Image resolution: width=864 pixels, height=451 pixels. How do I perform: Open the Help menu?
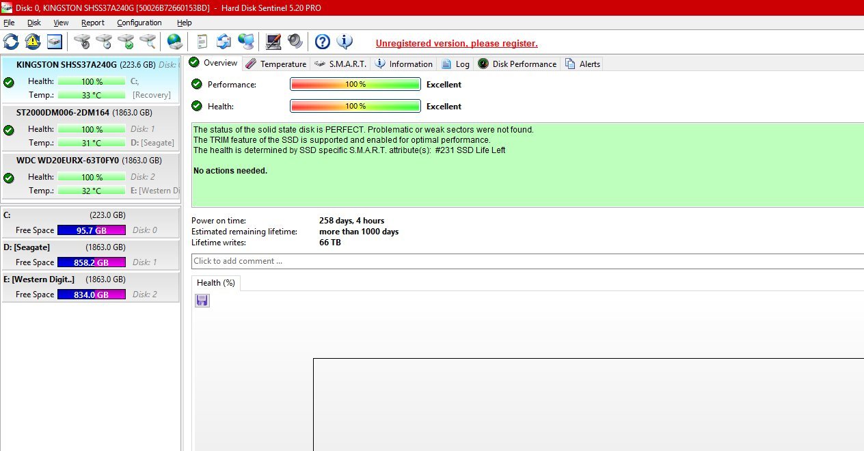[185, 23]
